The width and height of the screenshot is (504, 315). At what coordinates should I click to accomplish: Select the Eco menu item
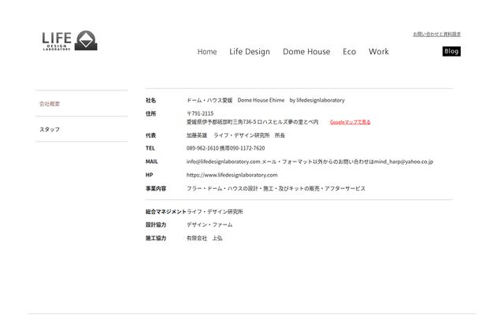point(349,52)
